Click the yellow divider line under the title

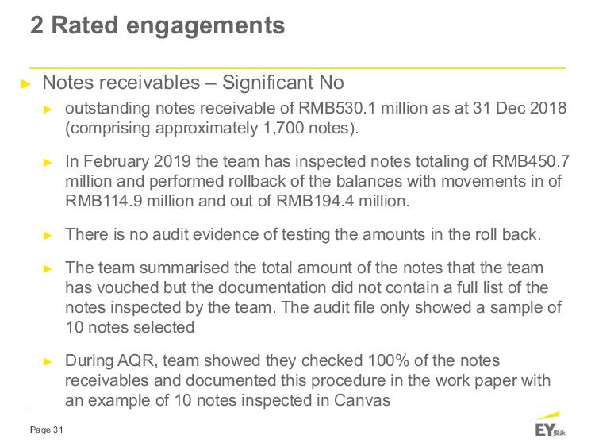(x=297, y=68)
